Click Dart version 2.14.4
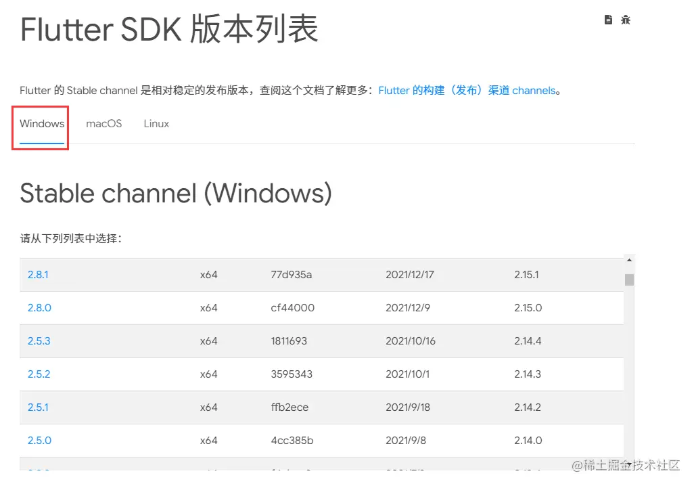This screenshot has height=486, width=694. point(528,341)
